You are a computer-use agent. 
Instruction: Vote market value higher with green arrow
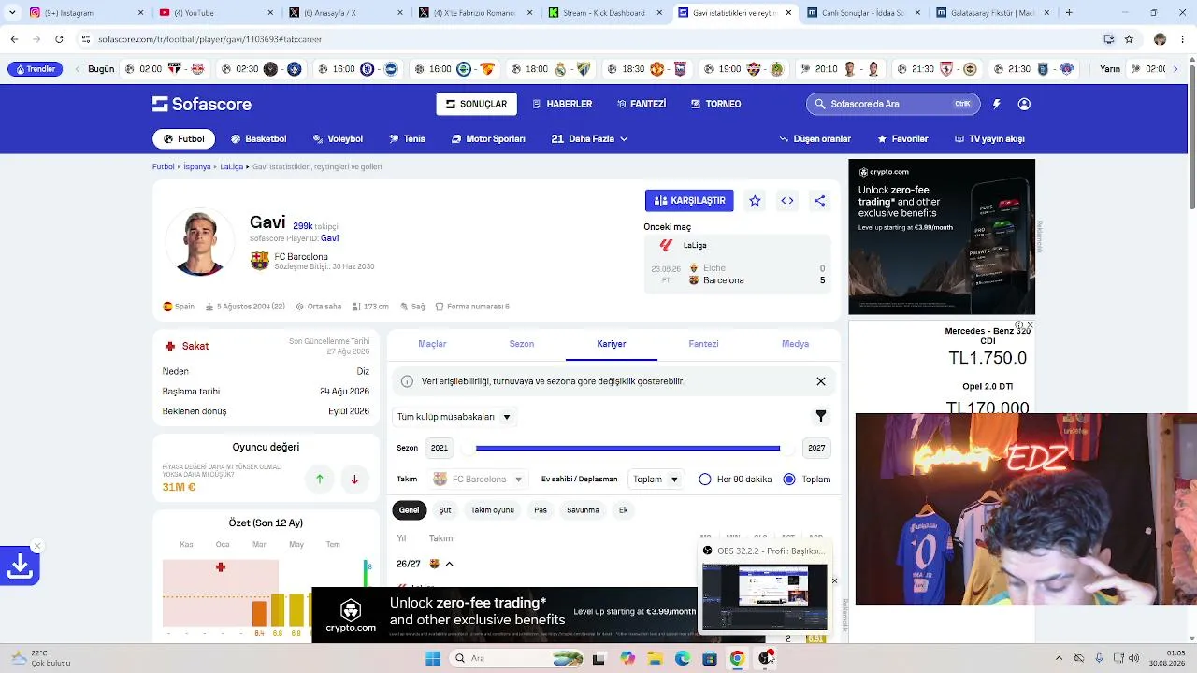(x=320, y=480)
